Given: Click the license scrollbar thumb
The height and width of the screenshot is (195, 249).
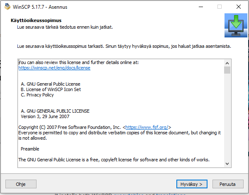Looking at the screenshot, I should coord(227,70).
